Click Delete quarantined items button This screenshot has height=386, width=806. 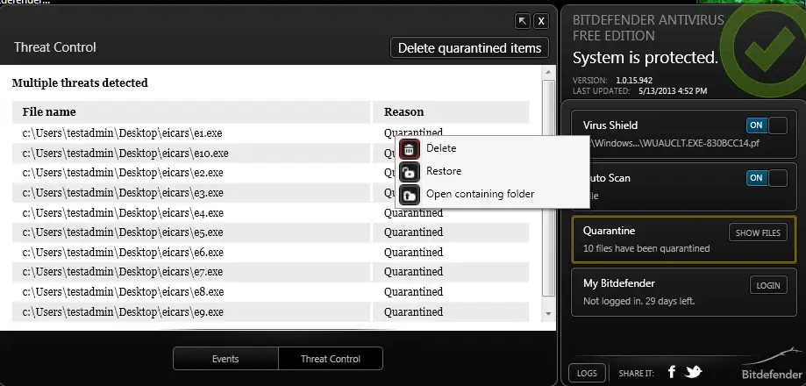click(470, 47)
